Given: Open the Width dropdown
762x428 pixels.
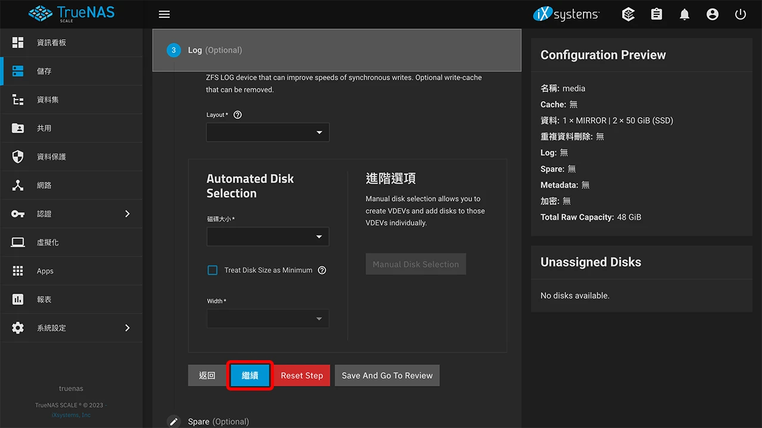Looking at the screenshot, I should 267,319.
